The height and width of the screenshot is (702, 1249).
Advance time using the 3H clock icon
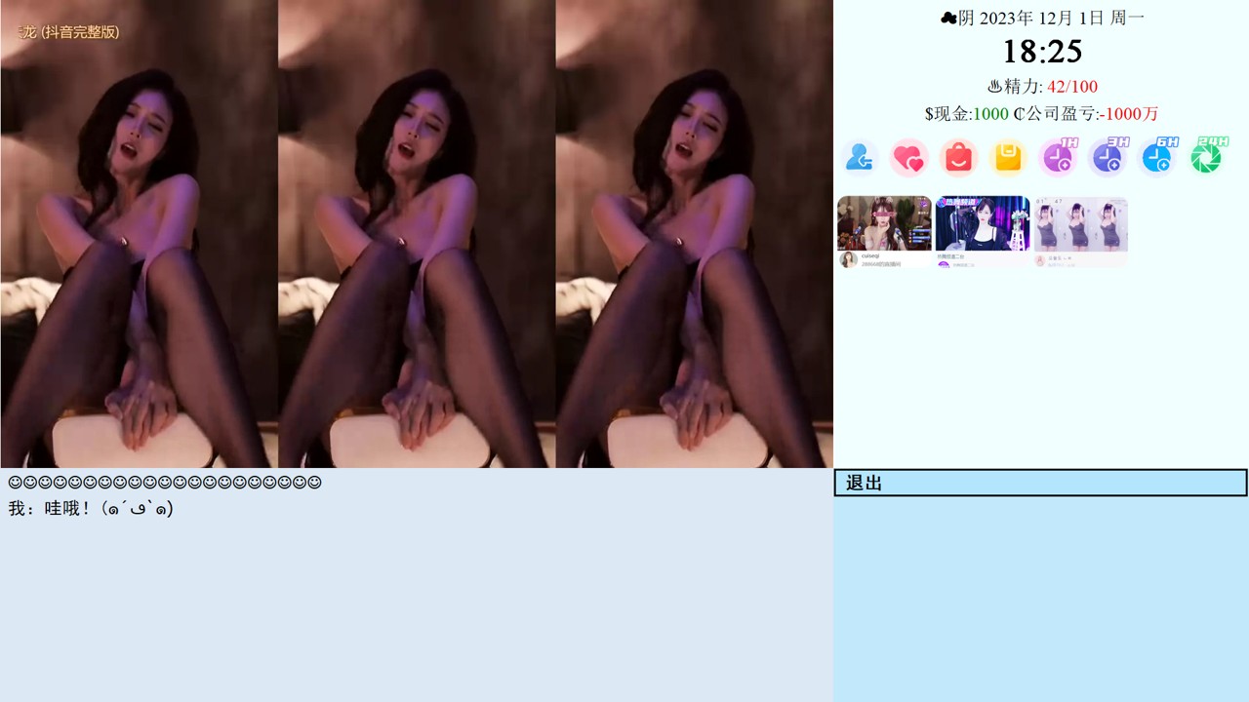tap(1108, 157)
